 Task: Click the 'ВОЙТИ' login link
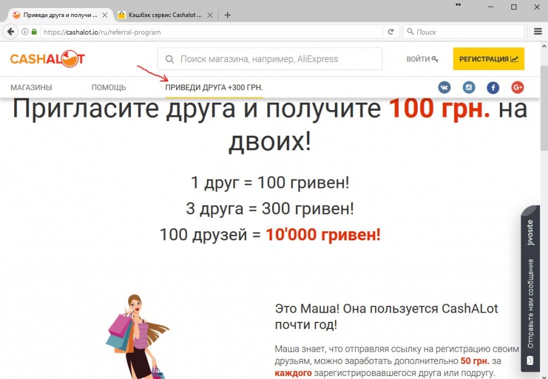point(422,59)
